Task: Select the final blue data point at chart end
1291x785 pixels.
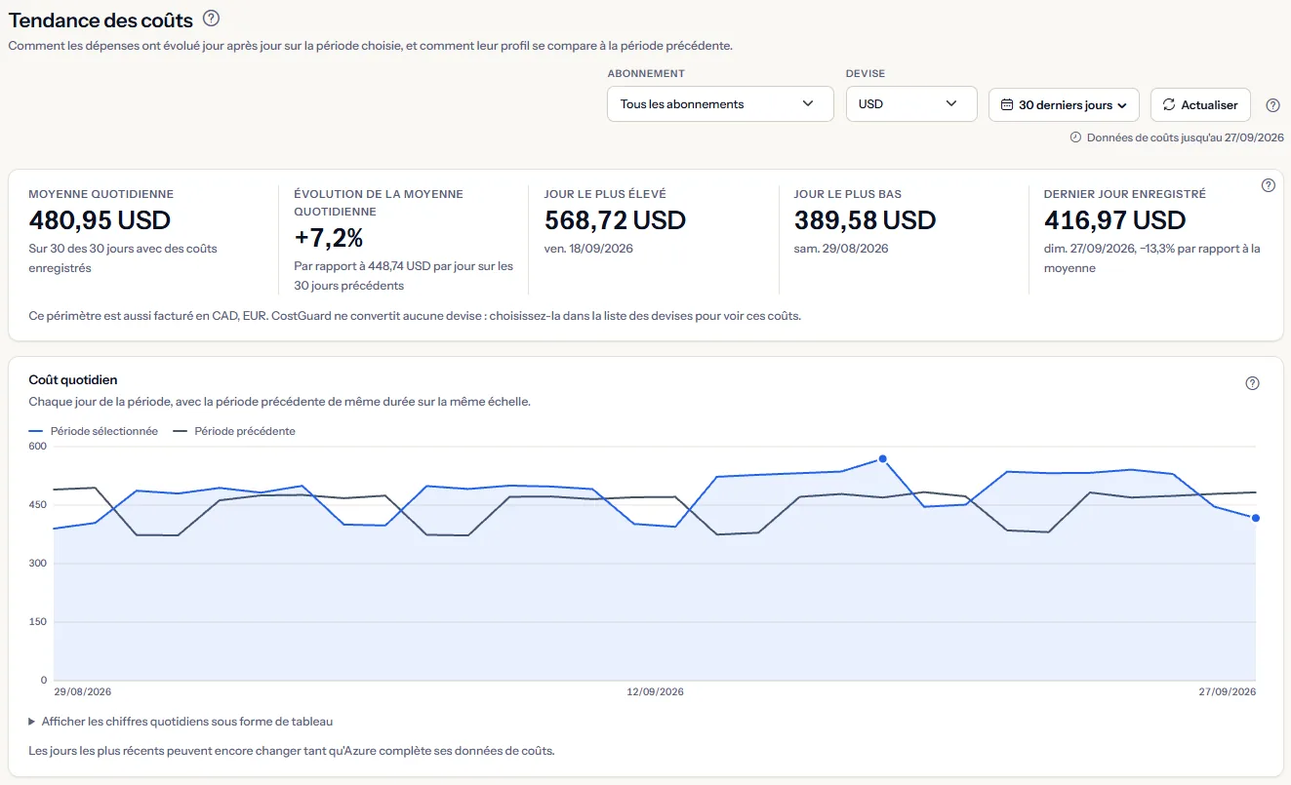Action: click(x=1256, y=518)
